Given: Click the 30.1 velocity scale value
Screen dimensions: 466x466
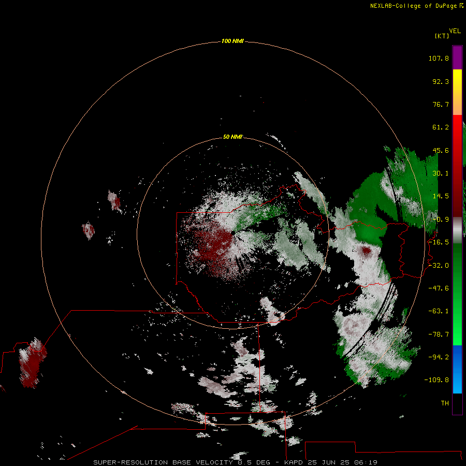Looking at the screenshot, I should click(x=441, y=173).
